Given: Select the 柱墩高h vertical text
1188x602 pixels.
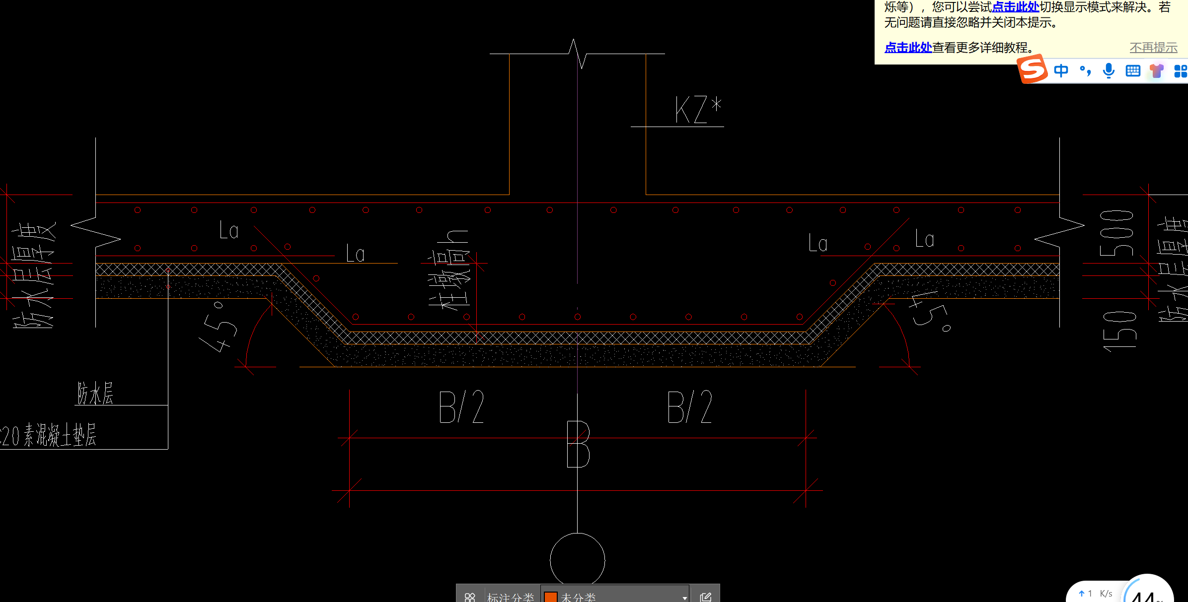Looking at the screenshot, I should [x=449, y=269].
